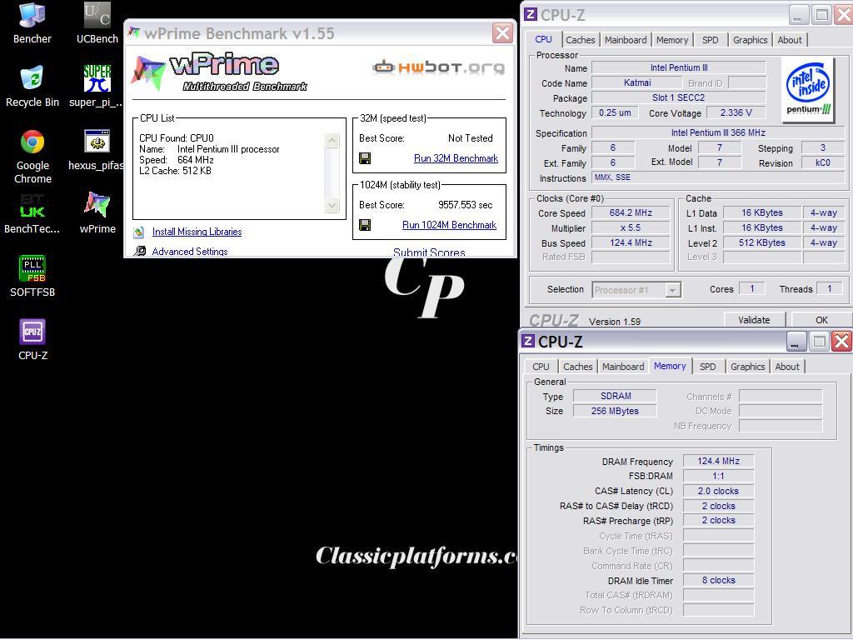Click CPU List scrollbar up arrow
Image resolution: width=853 pixels, height=640 pixels.
coord(332,140)
